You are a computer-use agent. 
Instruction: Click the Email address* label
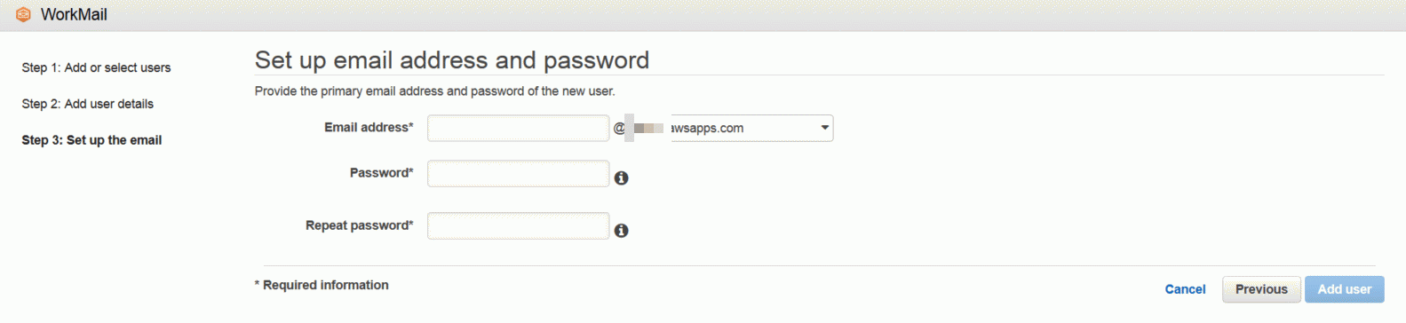click(369, 128)
